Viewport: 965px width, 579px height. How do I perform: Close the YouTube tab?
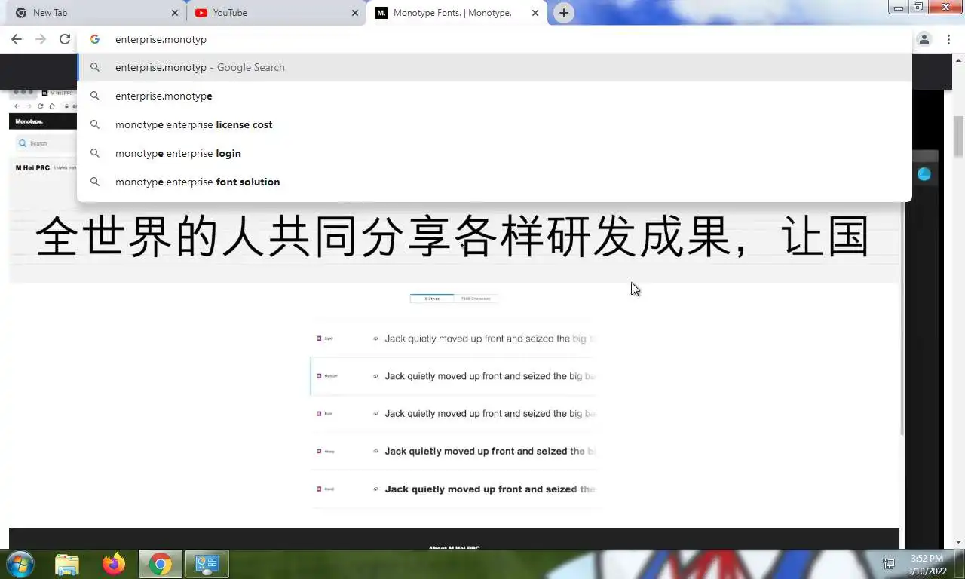pyautogui.click(x=355, y=13)
